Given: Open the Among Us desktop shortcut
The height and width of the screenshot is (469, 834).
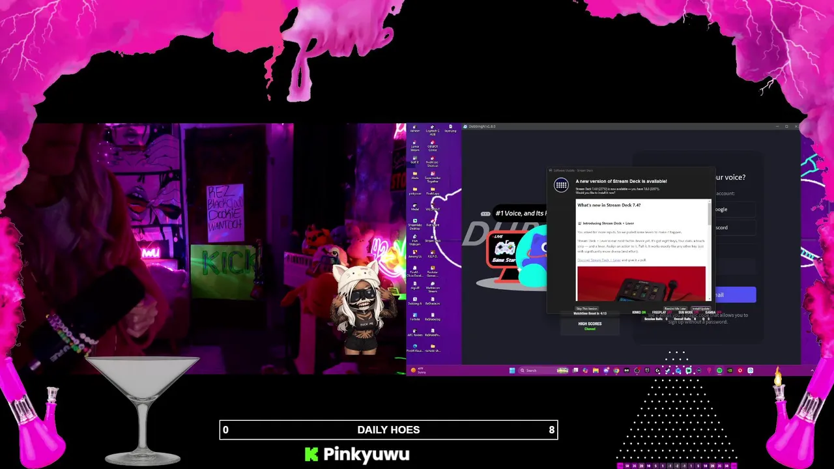Looking at the screenshot, I should pyautogui.click(x=414, y=254).
